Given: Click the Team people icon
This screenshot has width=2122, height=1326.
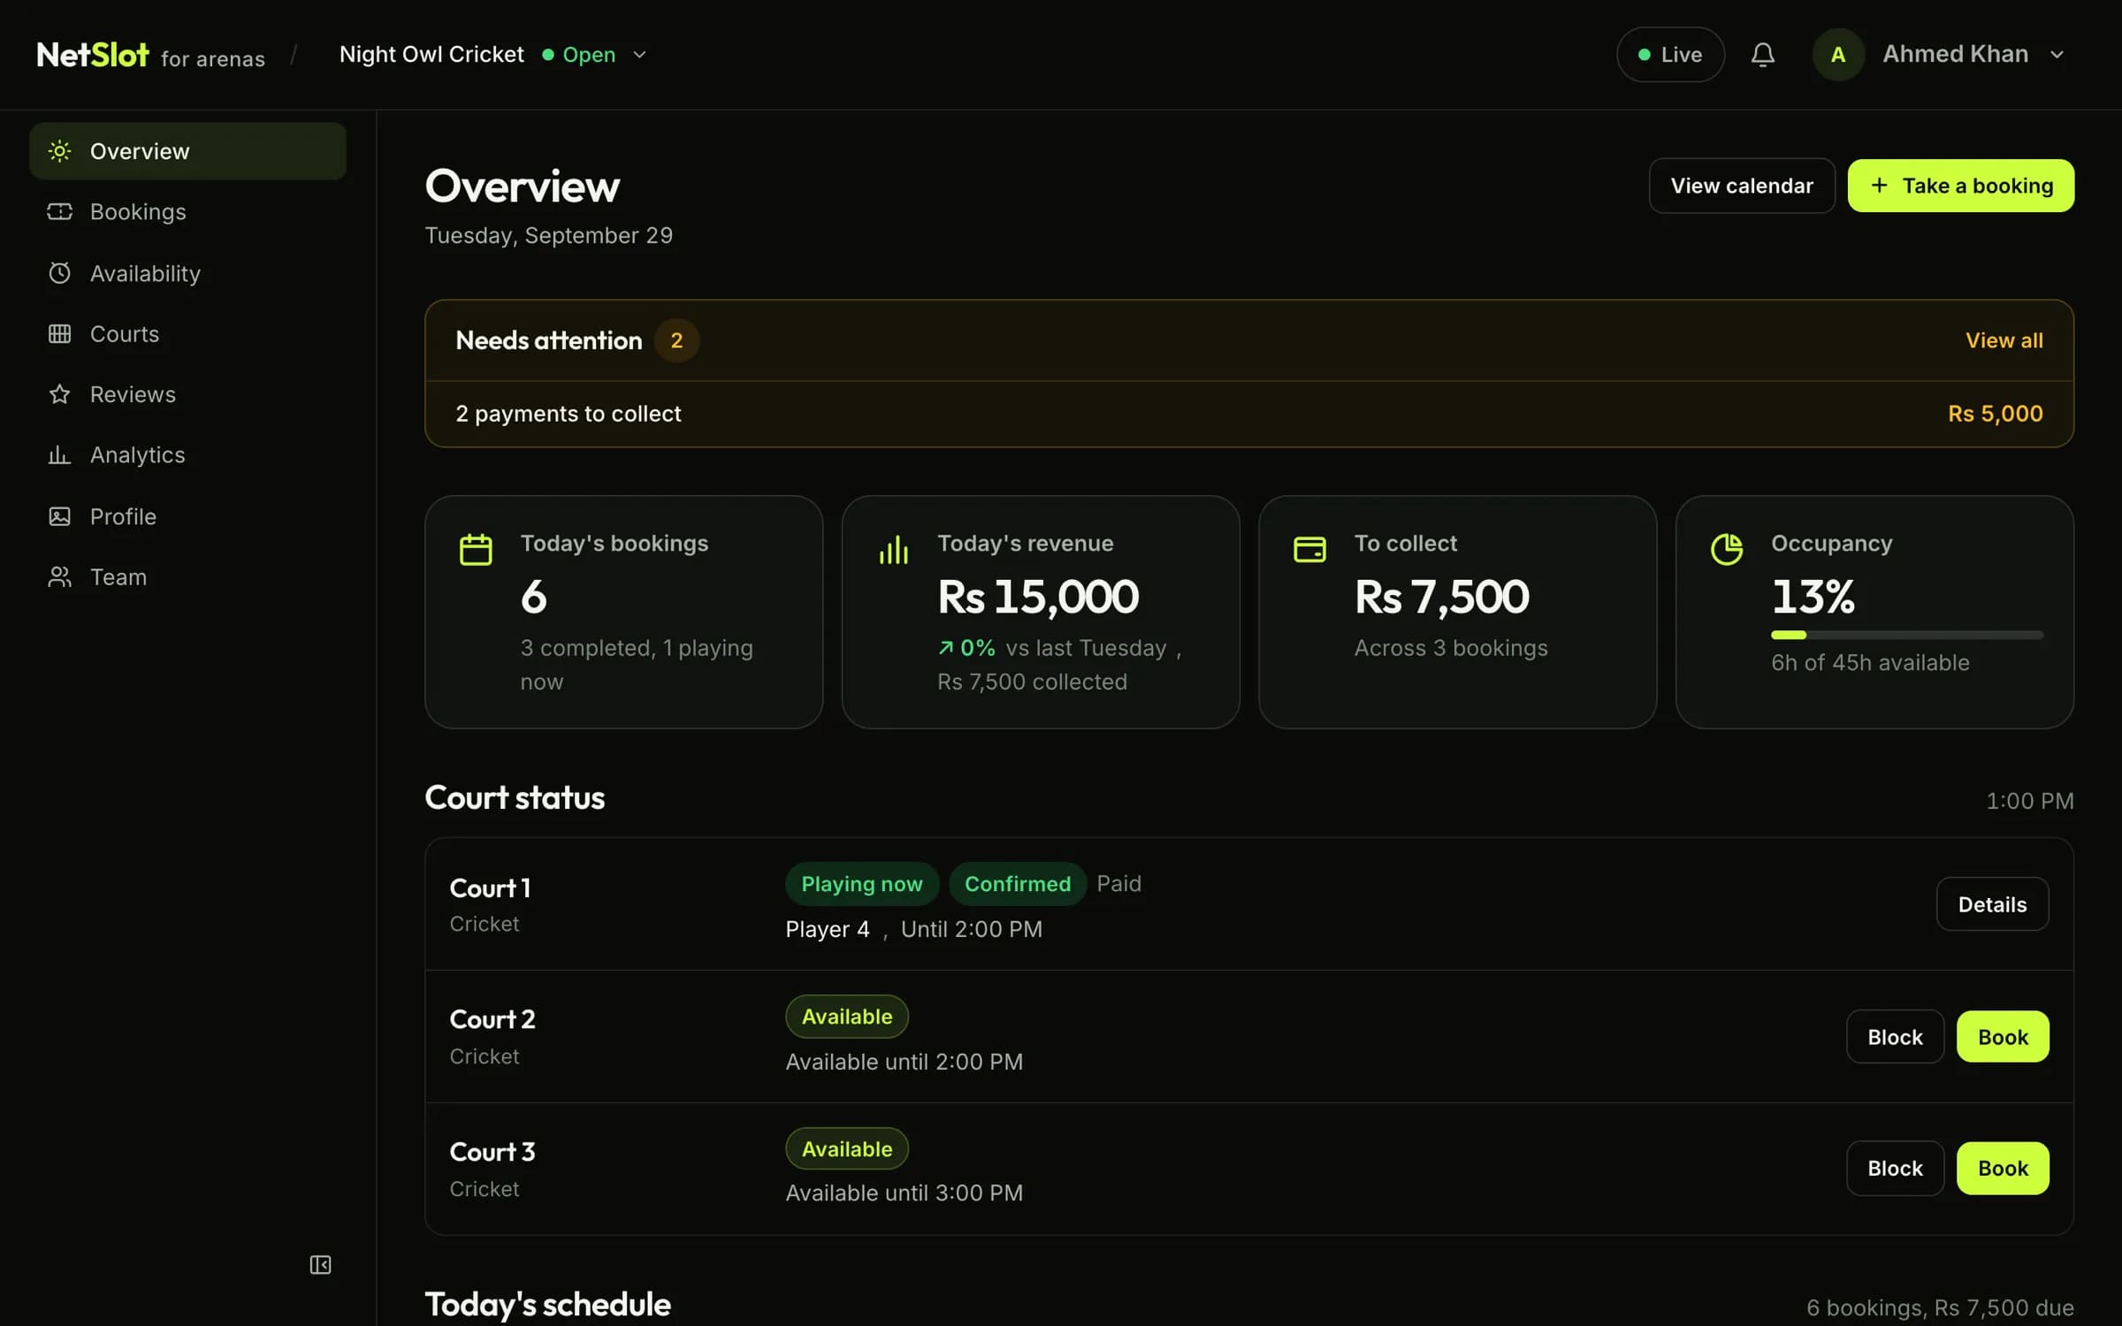Looking at the screenshot, I should 59,576.
